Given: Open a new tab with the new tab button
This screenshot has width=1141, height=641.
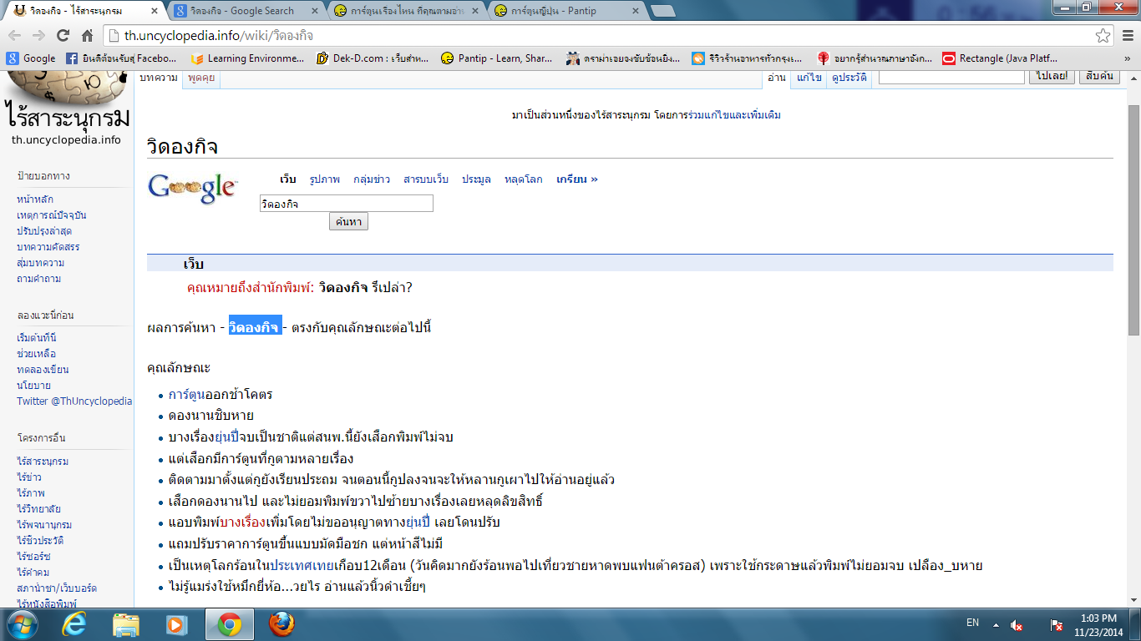Looking at the screenshot, I should tap(663, 11).
